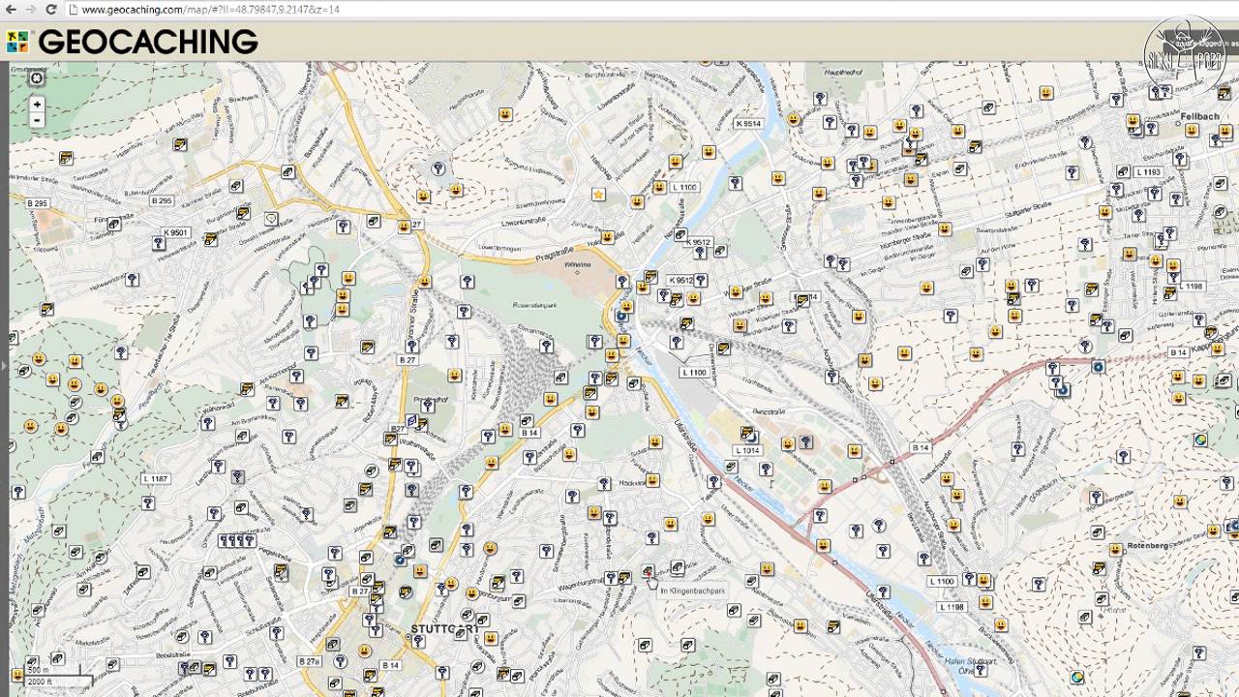
Task: Open the mystery cache below the K 9501 label
Action: tap(159, 244)
